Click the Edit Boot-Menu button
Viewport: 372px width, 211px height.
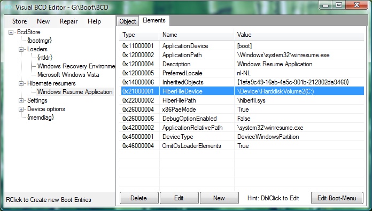[337, 198]
